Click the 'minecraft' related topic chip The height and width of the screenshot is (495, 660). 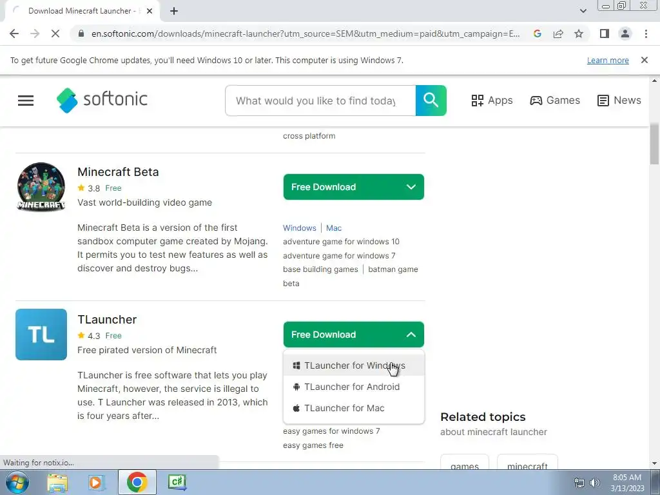coord(527,463)
